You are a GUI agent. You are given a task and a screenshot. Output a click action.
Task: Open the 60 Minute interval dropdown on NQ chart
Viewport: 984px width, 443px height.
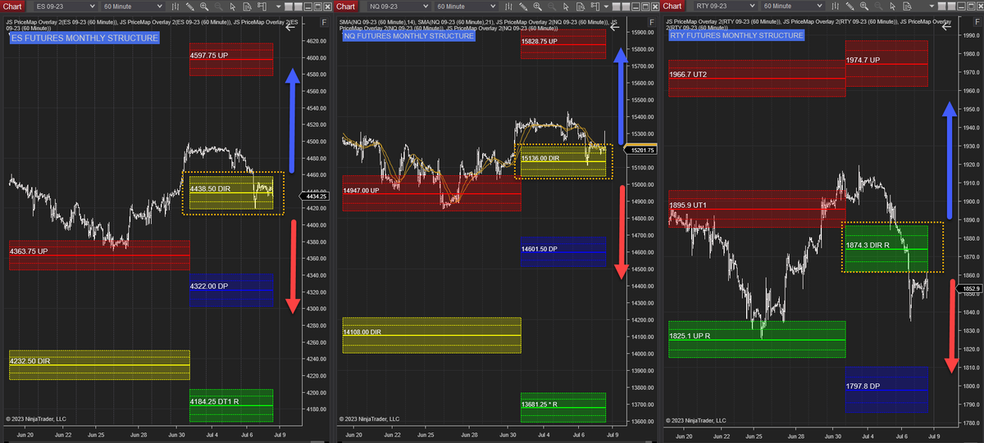tap(467, 7)
